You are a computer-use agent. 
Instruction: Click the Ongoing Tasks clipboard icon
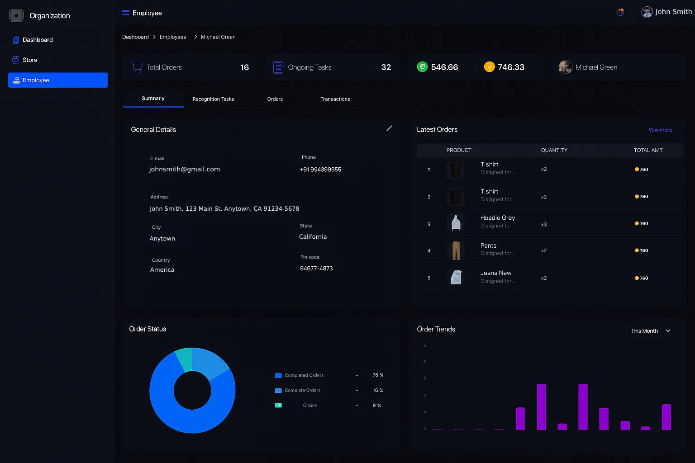pos(278,67)
